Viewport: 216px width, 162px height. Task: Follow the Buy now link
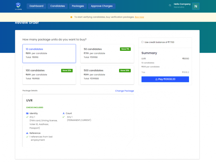(x=139, y=17)
